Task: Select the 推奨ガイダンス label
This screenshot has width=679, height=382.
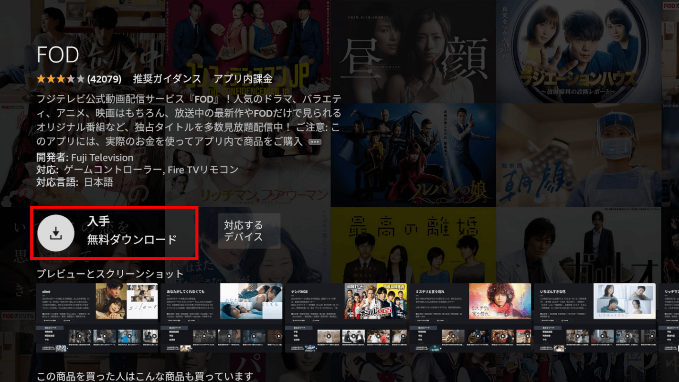Action: (x=167, y=79)
